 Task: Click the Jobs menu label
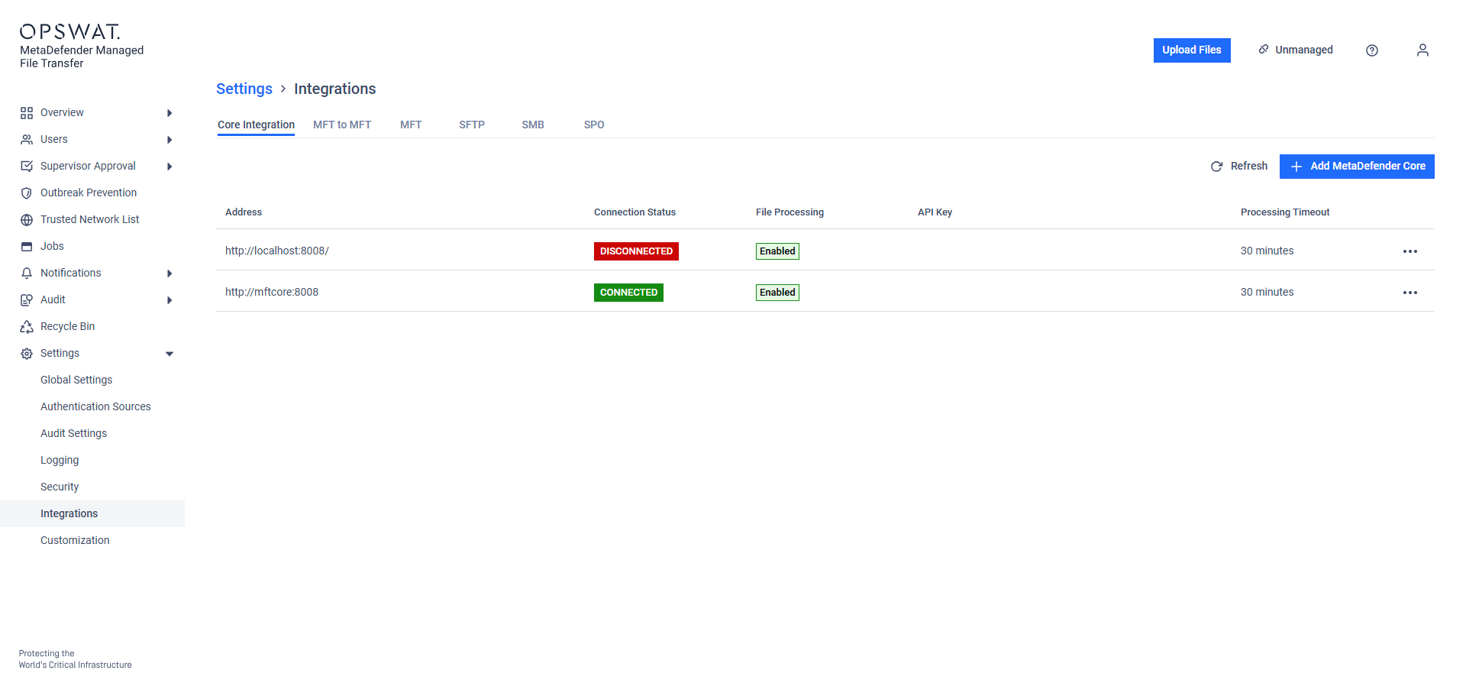point(52,246)
